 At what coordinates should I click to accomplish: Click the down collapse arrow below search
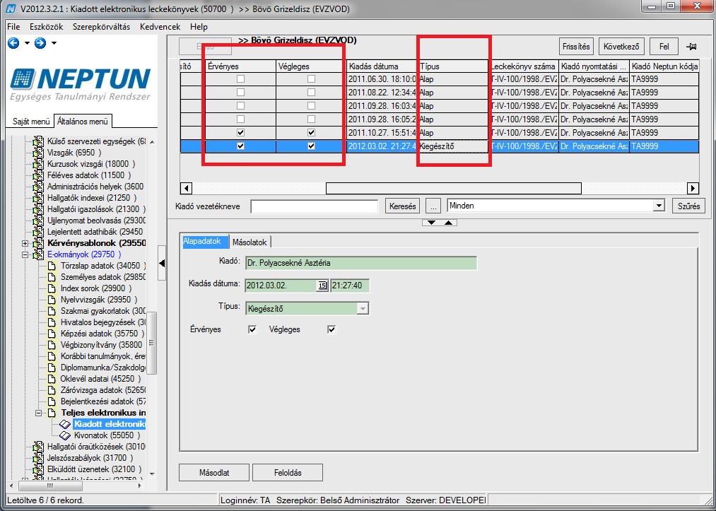(432, 223)
